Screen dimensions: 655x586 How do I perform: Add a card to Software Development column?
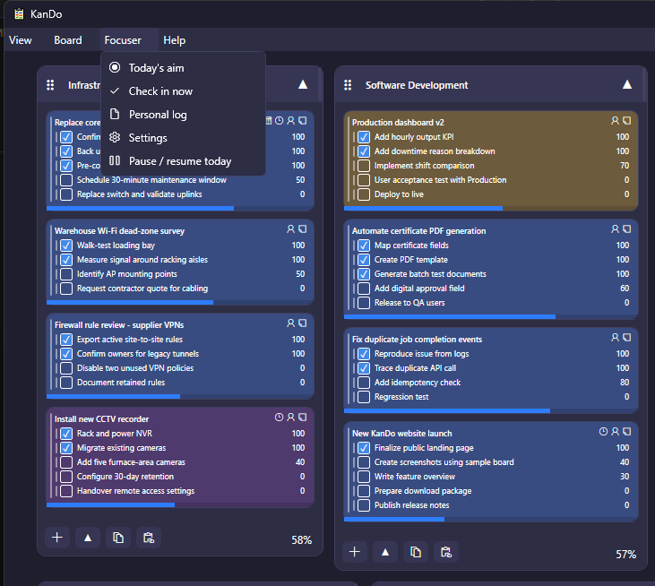point(355,552)
